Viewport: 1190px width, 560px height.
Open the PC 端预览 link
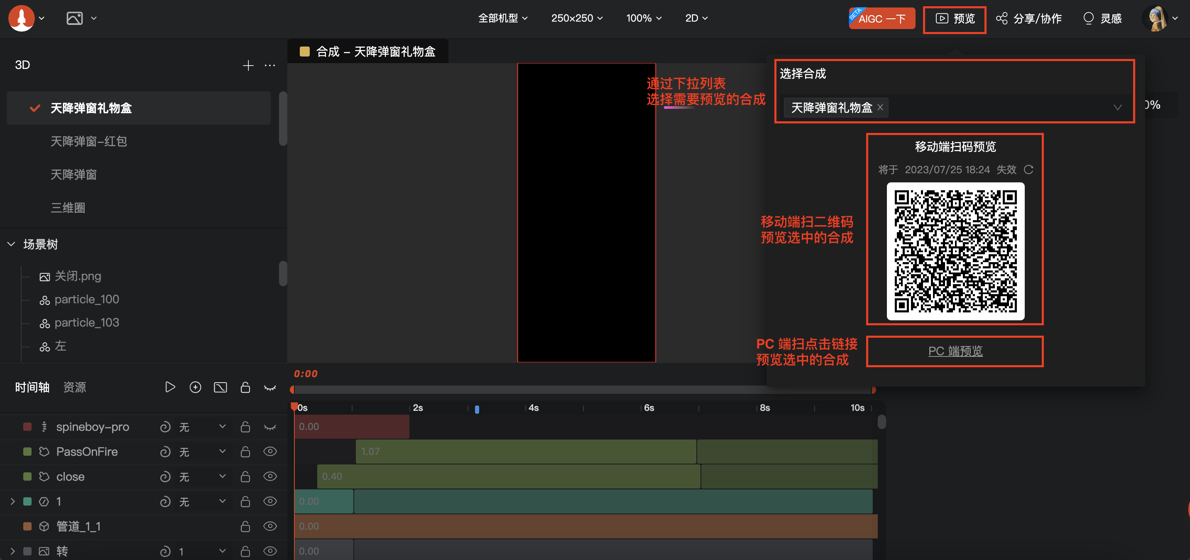[x=955, y=351]
